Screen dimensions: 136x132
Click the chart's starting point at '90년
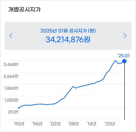pyautogui.click(x=19, y=108)
